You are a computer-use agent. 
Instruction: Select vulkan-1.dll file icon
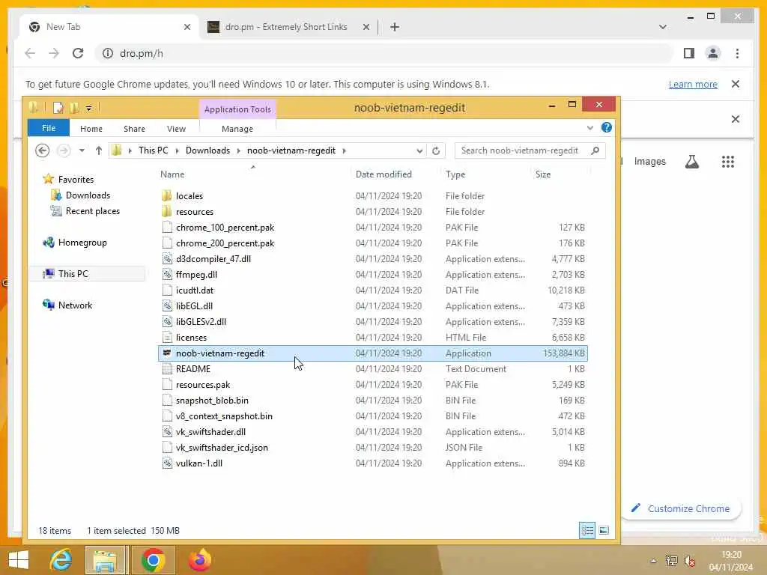click(x=167, y=463)
